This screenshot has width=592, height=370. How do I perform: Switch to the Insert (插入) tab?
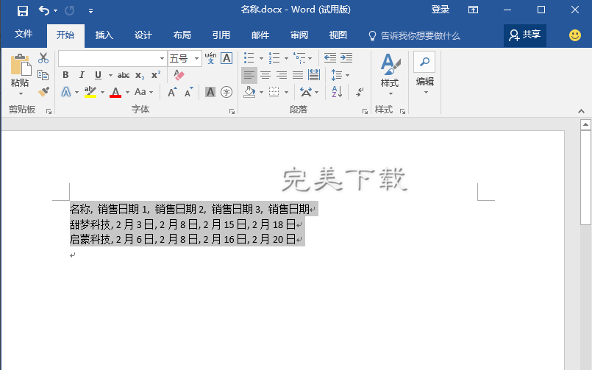[x=104, y=35]
